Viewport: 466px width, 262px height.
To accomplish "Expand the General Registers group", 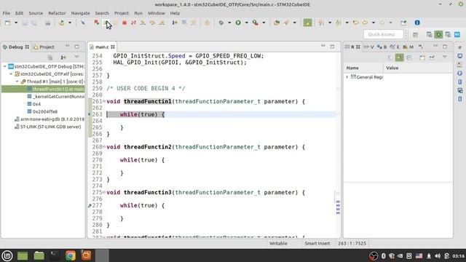I will (x=347, y=77).
